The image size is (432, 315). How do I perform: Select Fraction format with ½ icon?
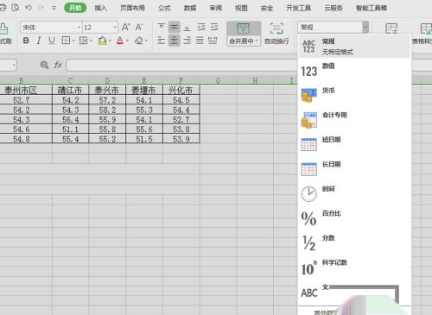(x=354, y=243)
